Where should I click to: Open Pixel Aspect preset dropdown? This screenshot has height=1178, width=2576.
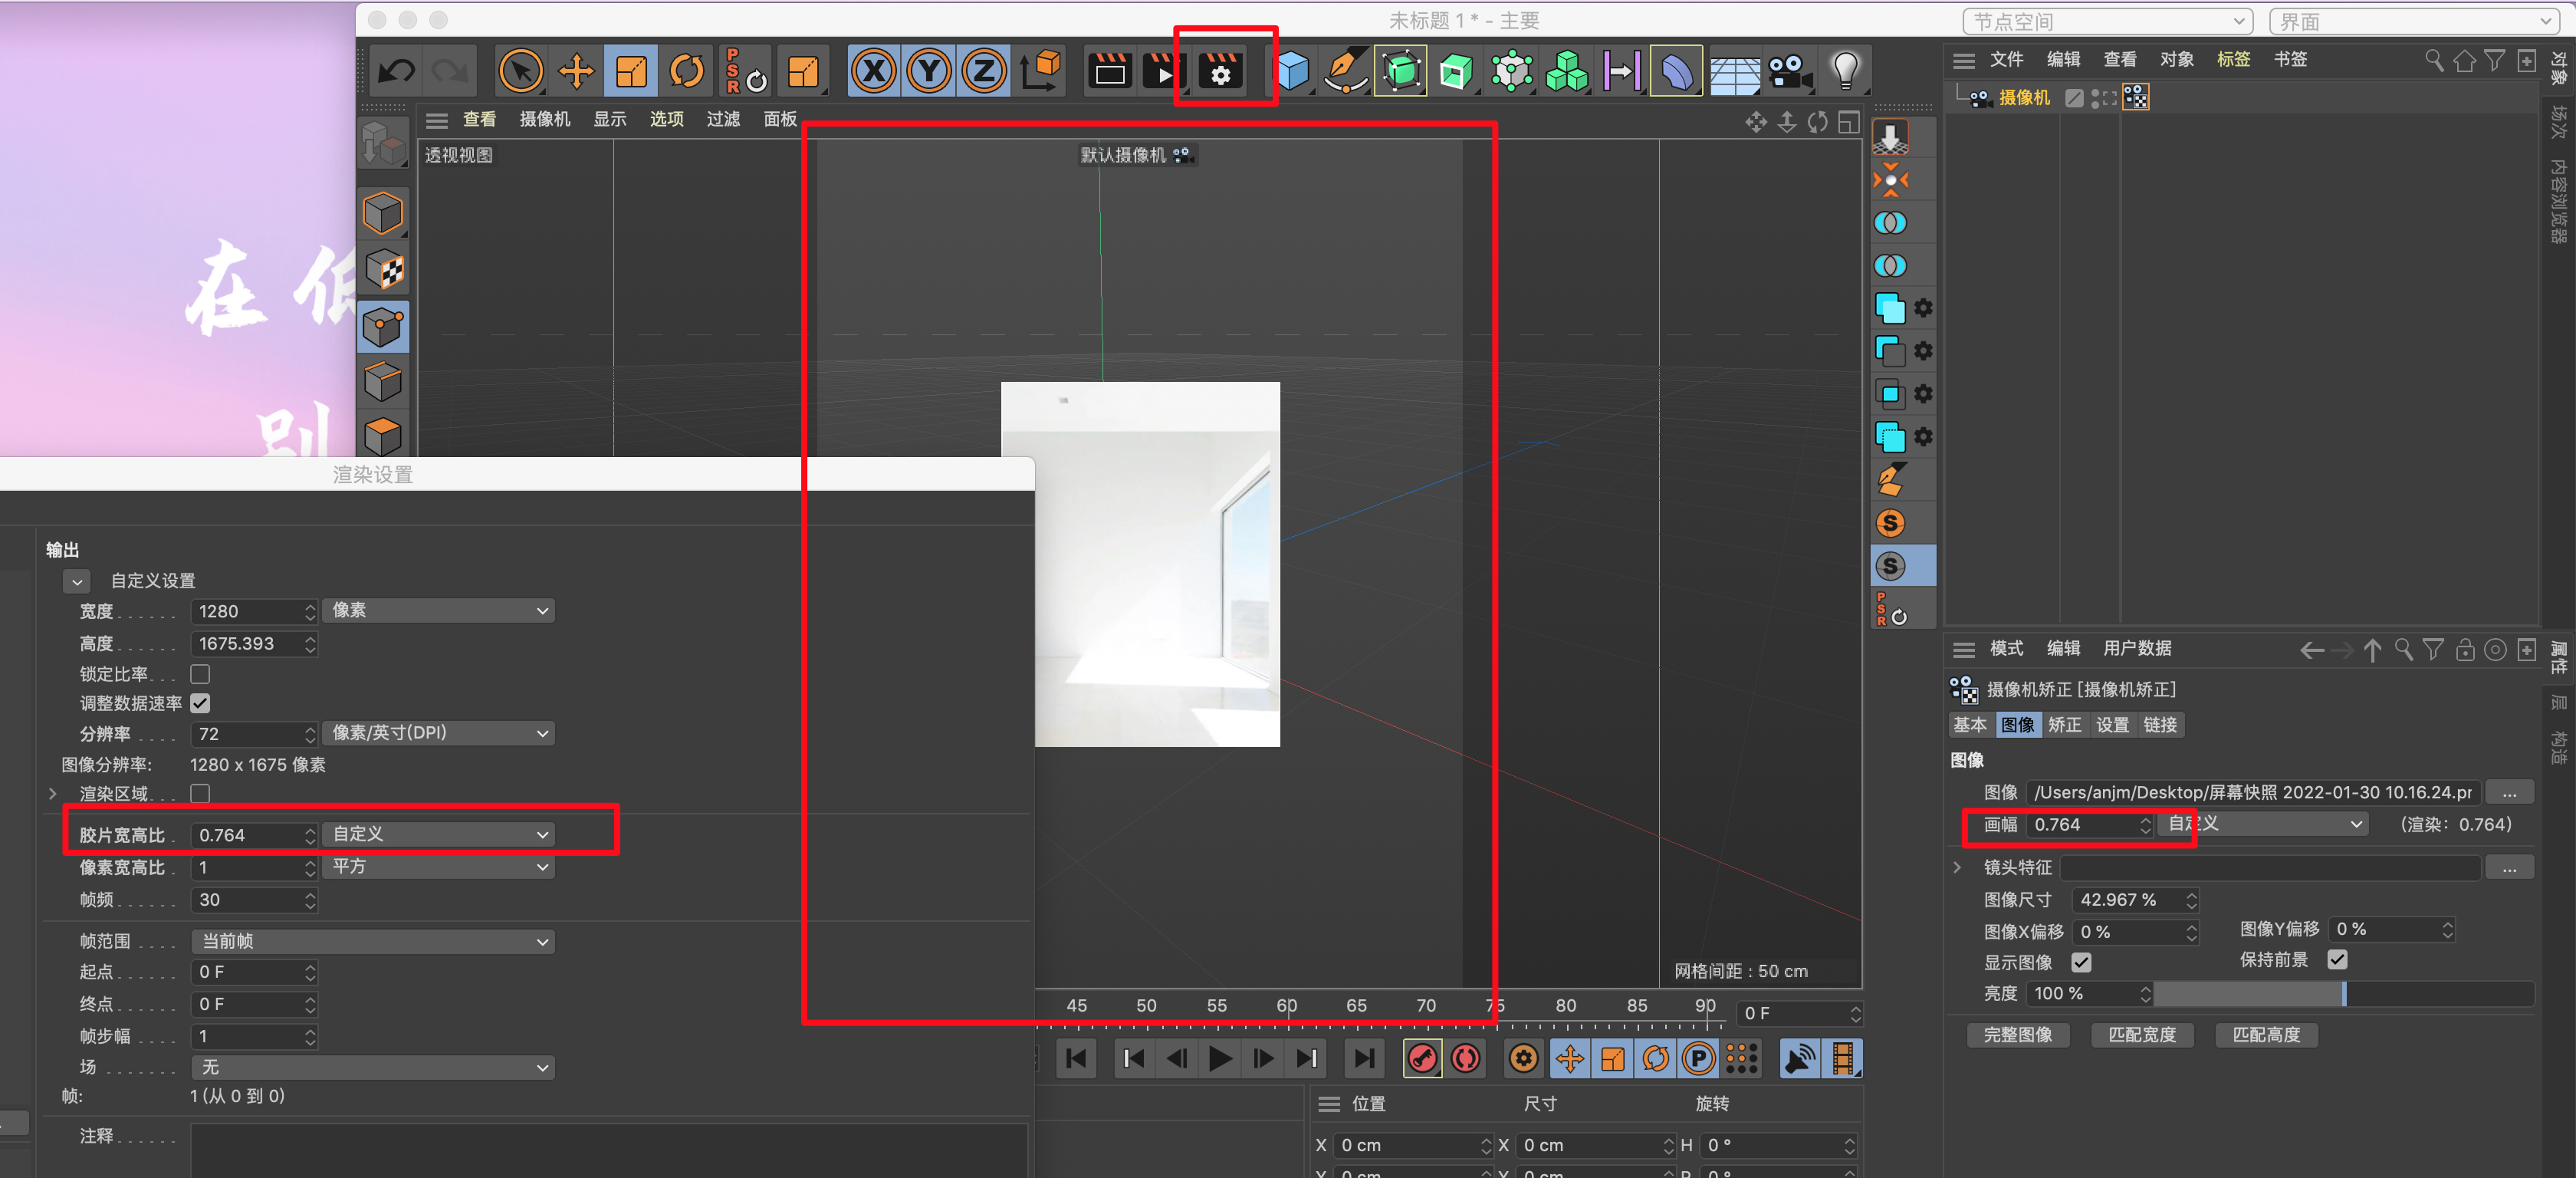[x=438, y=867]
